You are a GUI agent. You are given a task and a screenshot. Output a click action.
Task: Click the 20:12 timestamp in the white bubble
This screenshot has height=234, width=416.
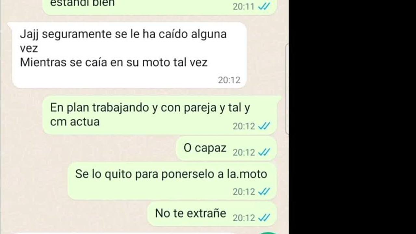coord(229,80)
